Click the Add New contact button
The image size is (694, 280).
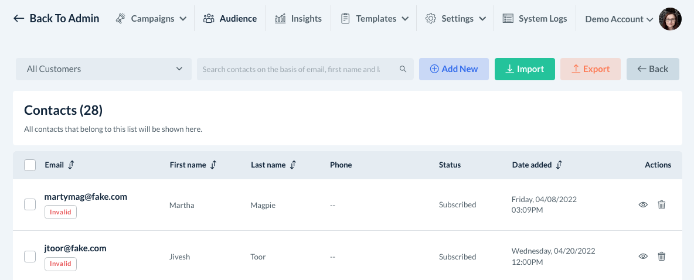454,69
